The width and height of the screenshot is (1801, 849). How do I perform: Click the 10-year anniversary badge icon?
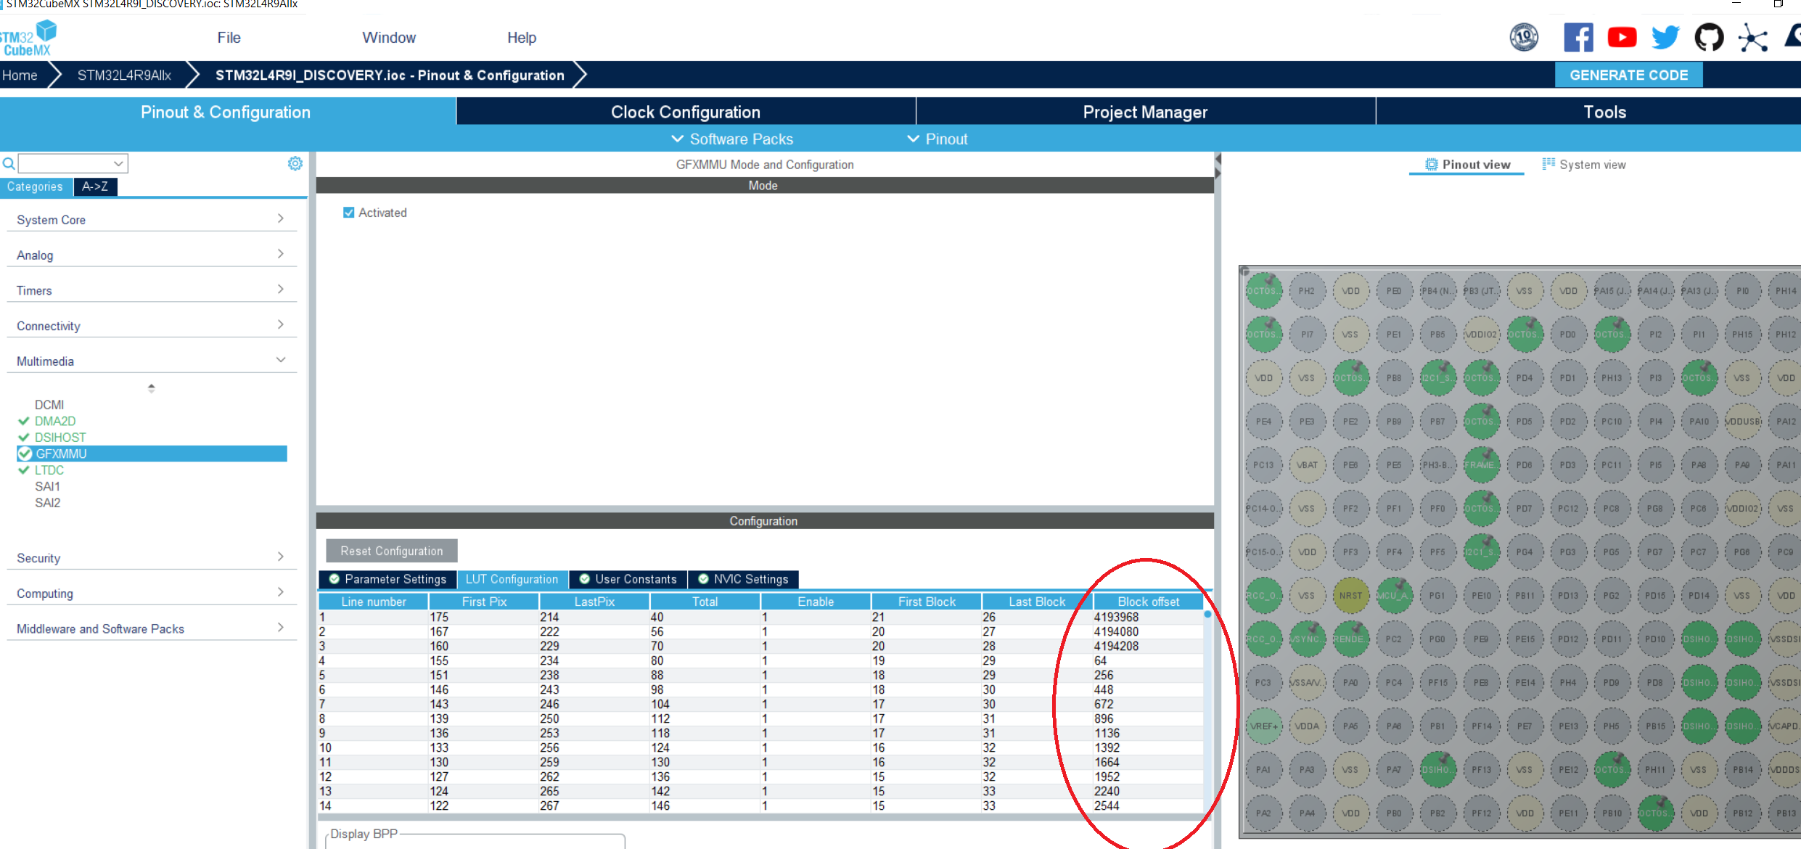click(1524, 38)
